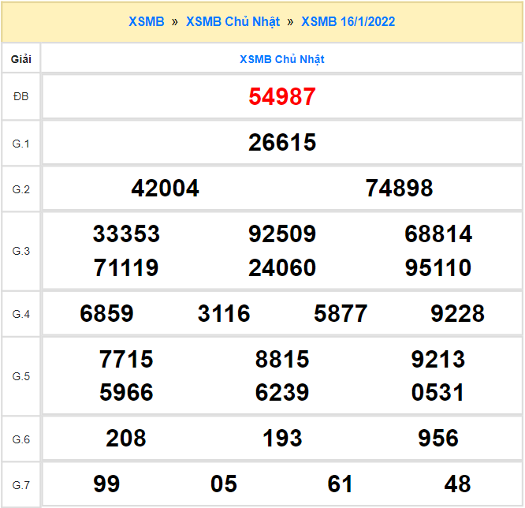Click the G.3 number 24060

pyautogui.click(x=281, y=268)
